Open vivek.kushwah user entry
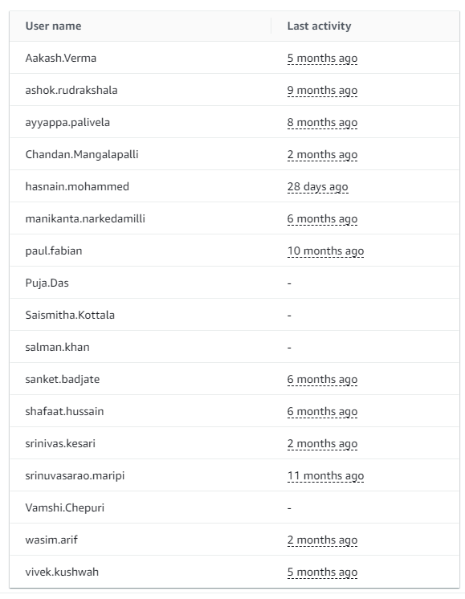 pyautogui.click(x=62, y=572)
